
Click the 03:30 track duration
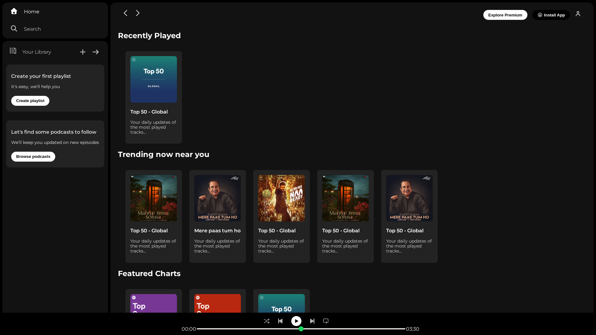pos(413,329)
